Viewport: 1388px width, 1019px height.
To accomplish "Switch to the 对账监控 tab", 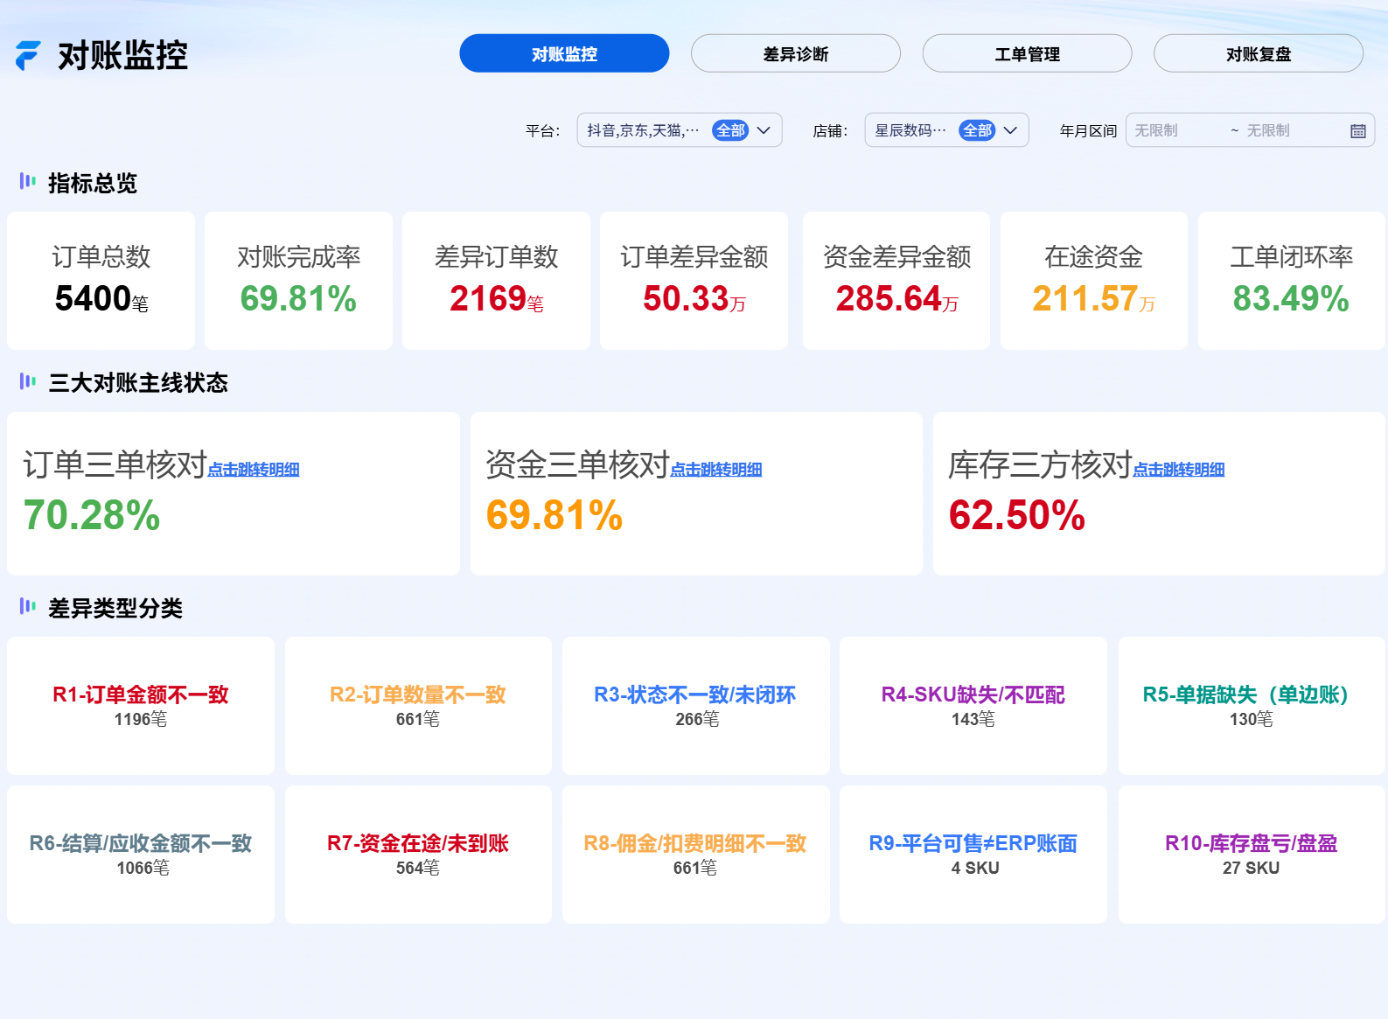I will click(564, 53).
